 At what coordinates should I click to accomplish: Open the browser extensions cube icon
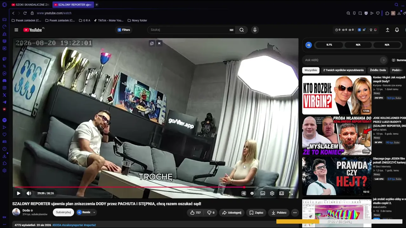[387, 13]
